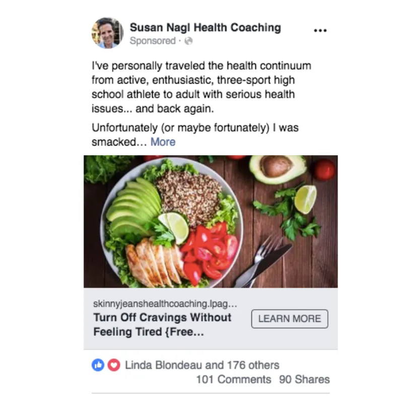Click the Unfortunately paragraph text

coord(195,135)
